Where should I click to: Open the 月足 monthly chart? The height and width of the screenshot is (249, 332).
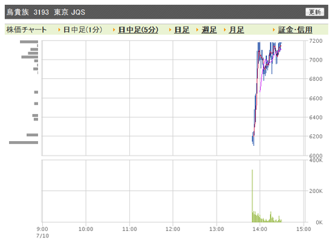[x=237, y=30]
